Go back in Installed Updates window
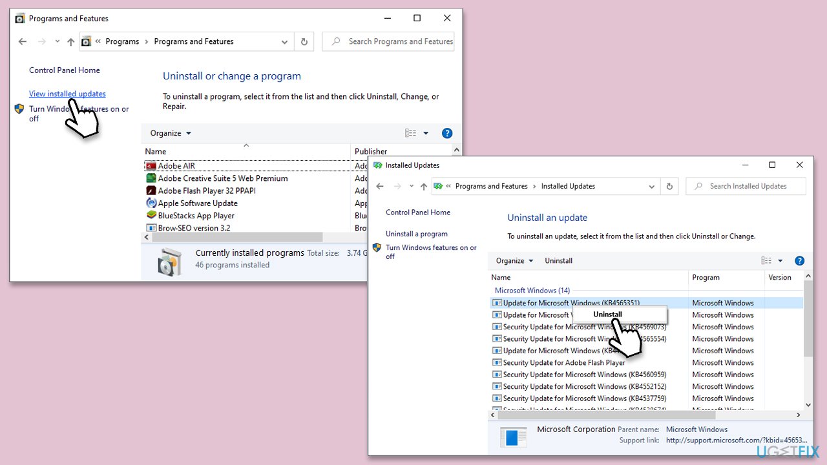 380,186
